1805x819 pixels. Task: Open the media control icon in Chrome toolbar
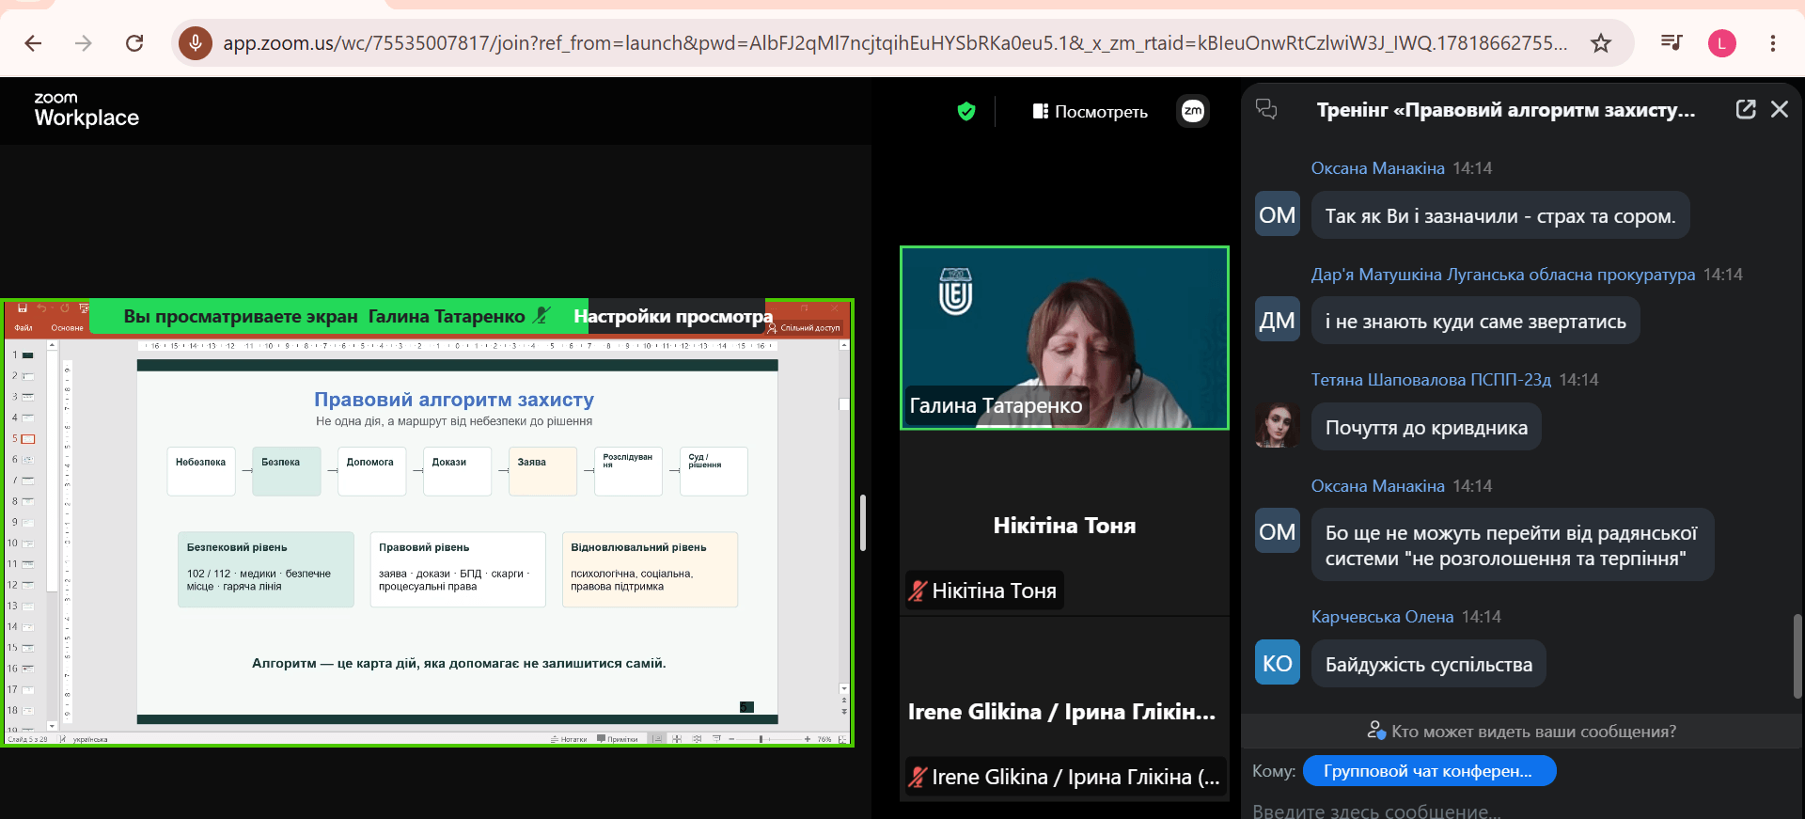coord(1672,43)
